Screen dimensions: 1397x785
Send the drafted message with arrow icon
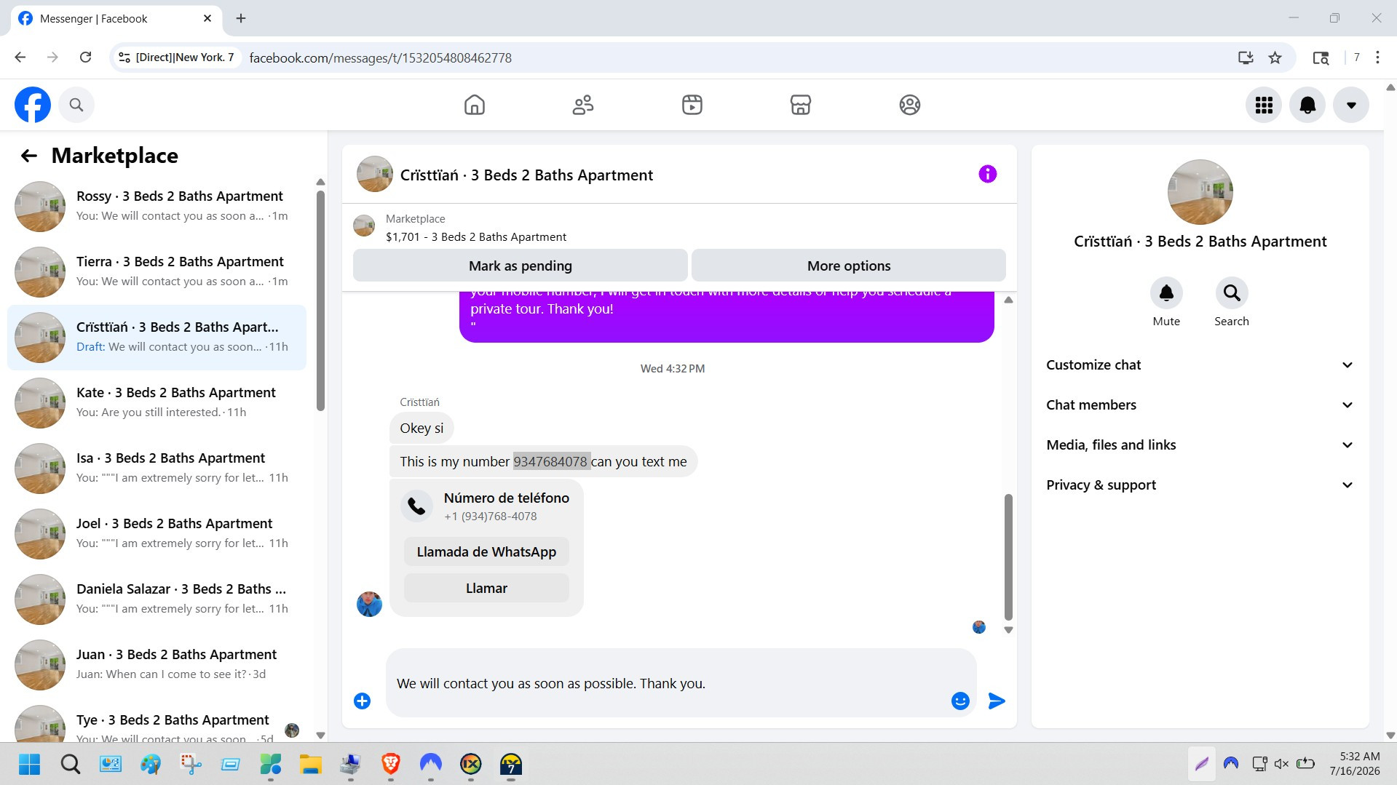point(997,701)
